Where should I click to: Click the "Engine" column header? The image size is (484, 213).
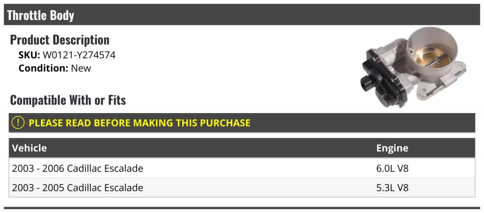[392, 148]
